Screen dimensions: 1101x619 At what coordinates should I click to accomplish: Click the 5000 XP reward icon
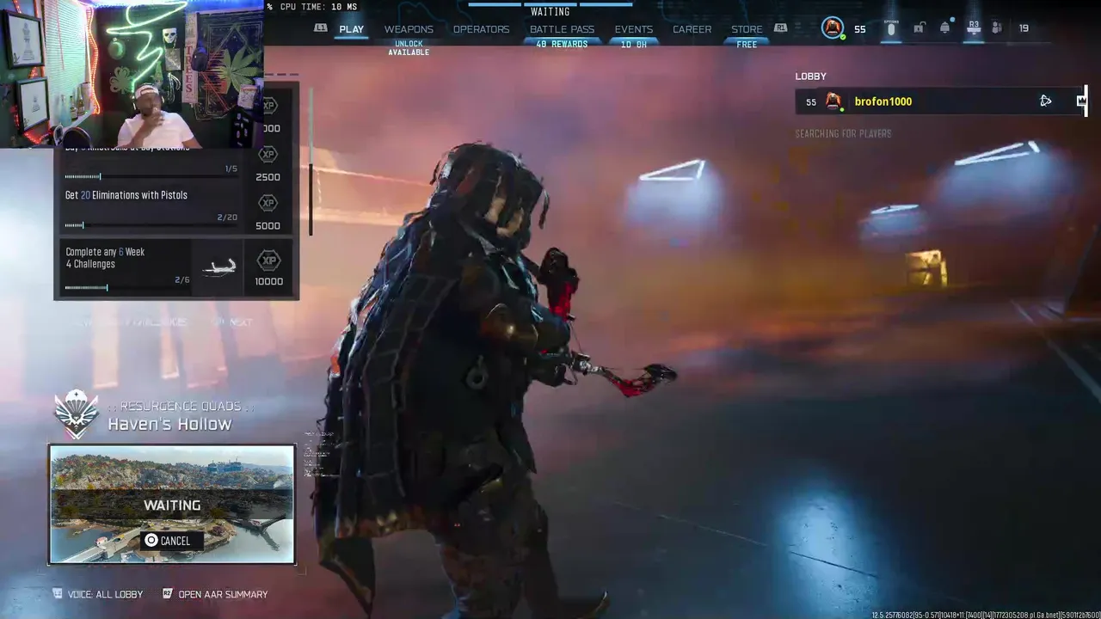[x=268, y=203]
